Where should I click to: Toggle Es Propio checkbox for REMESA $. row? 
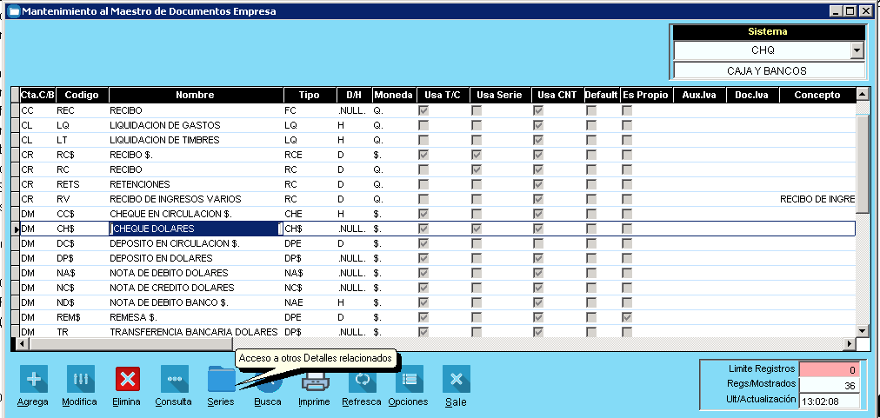627,317
